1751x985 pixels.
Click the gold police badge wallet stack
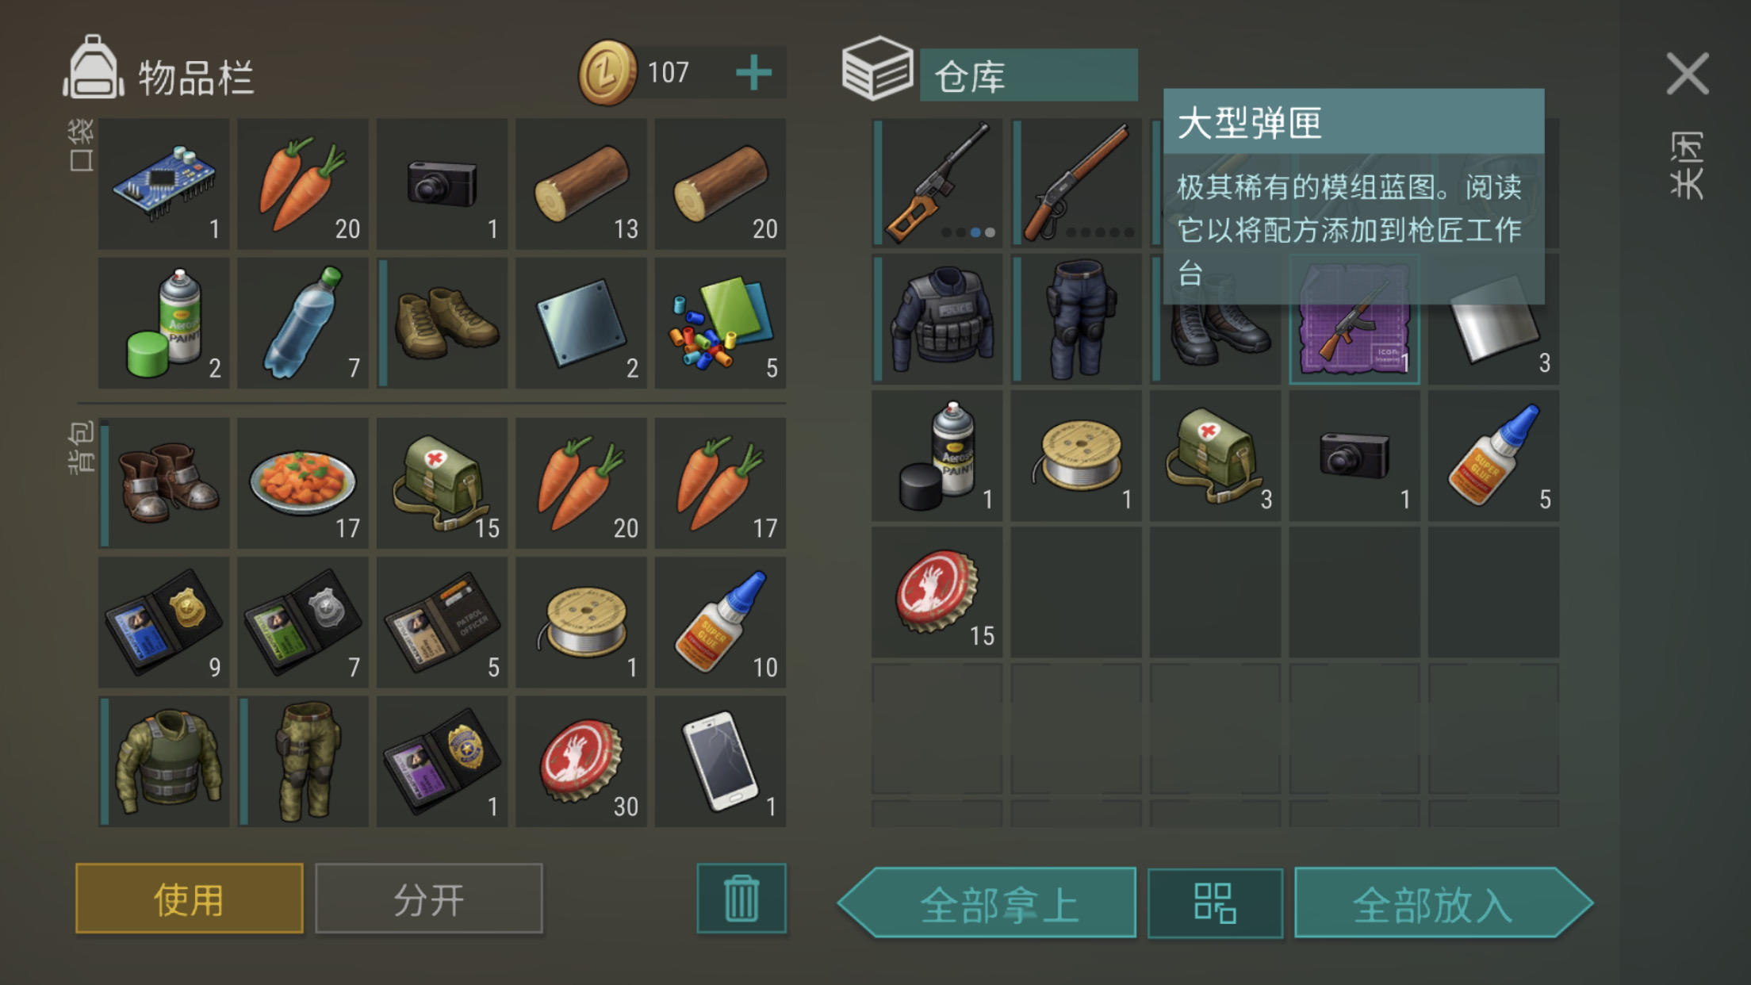click(164, 623)
